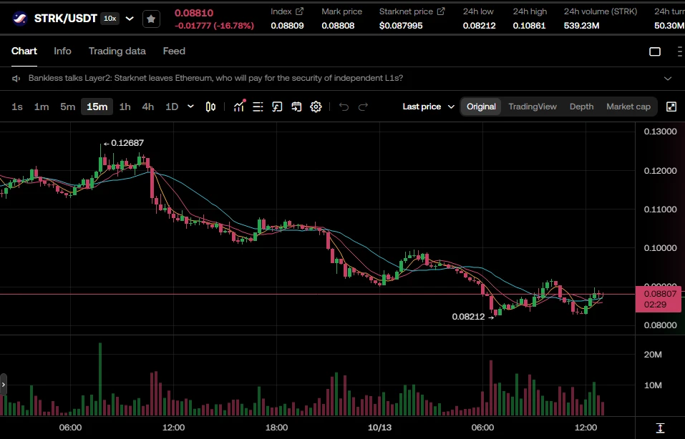This screenshot has width=685, height=439.
Task: Select the 1m timeframe
Action: click(x=42, y=107)
